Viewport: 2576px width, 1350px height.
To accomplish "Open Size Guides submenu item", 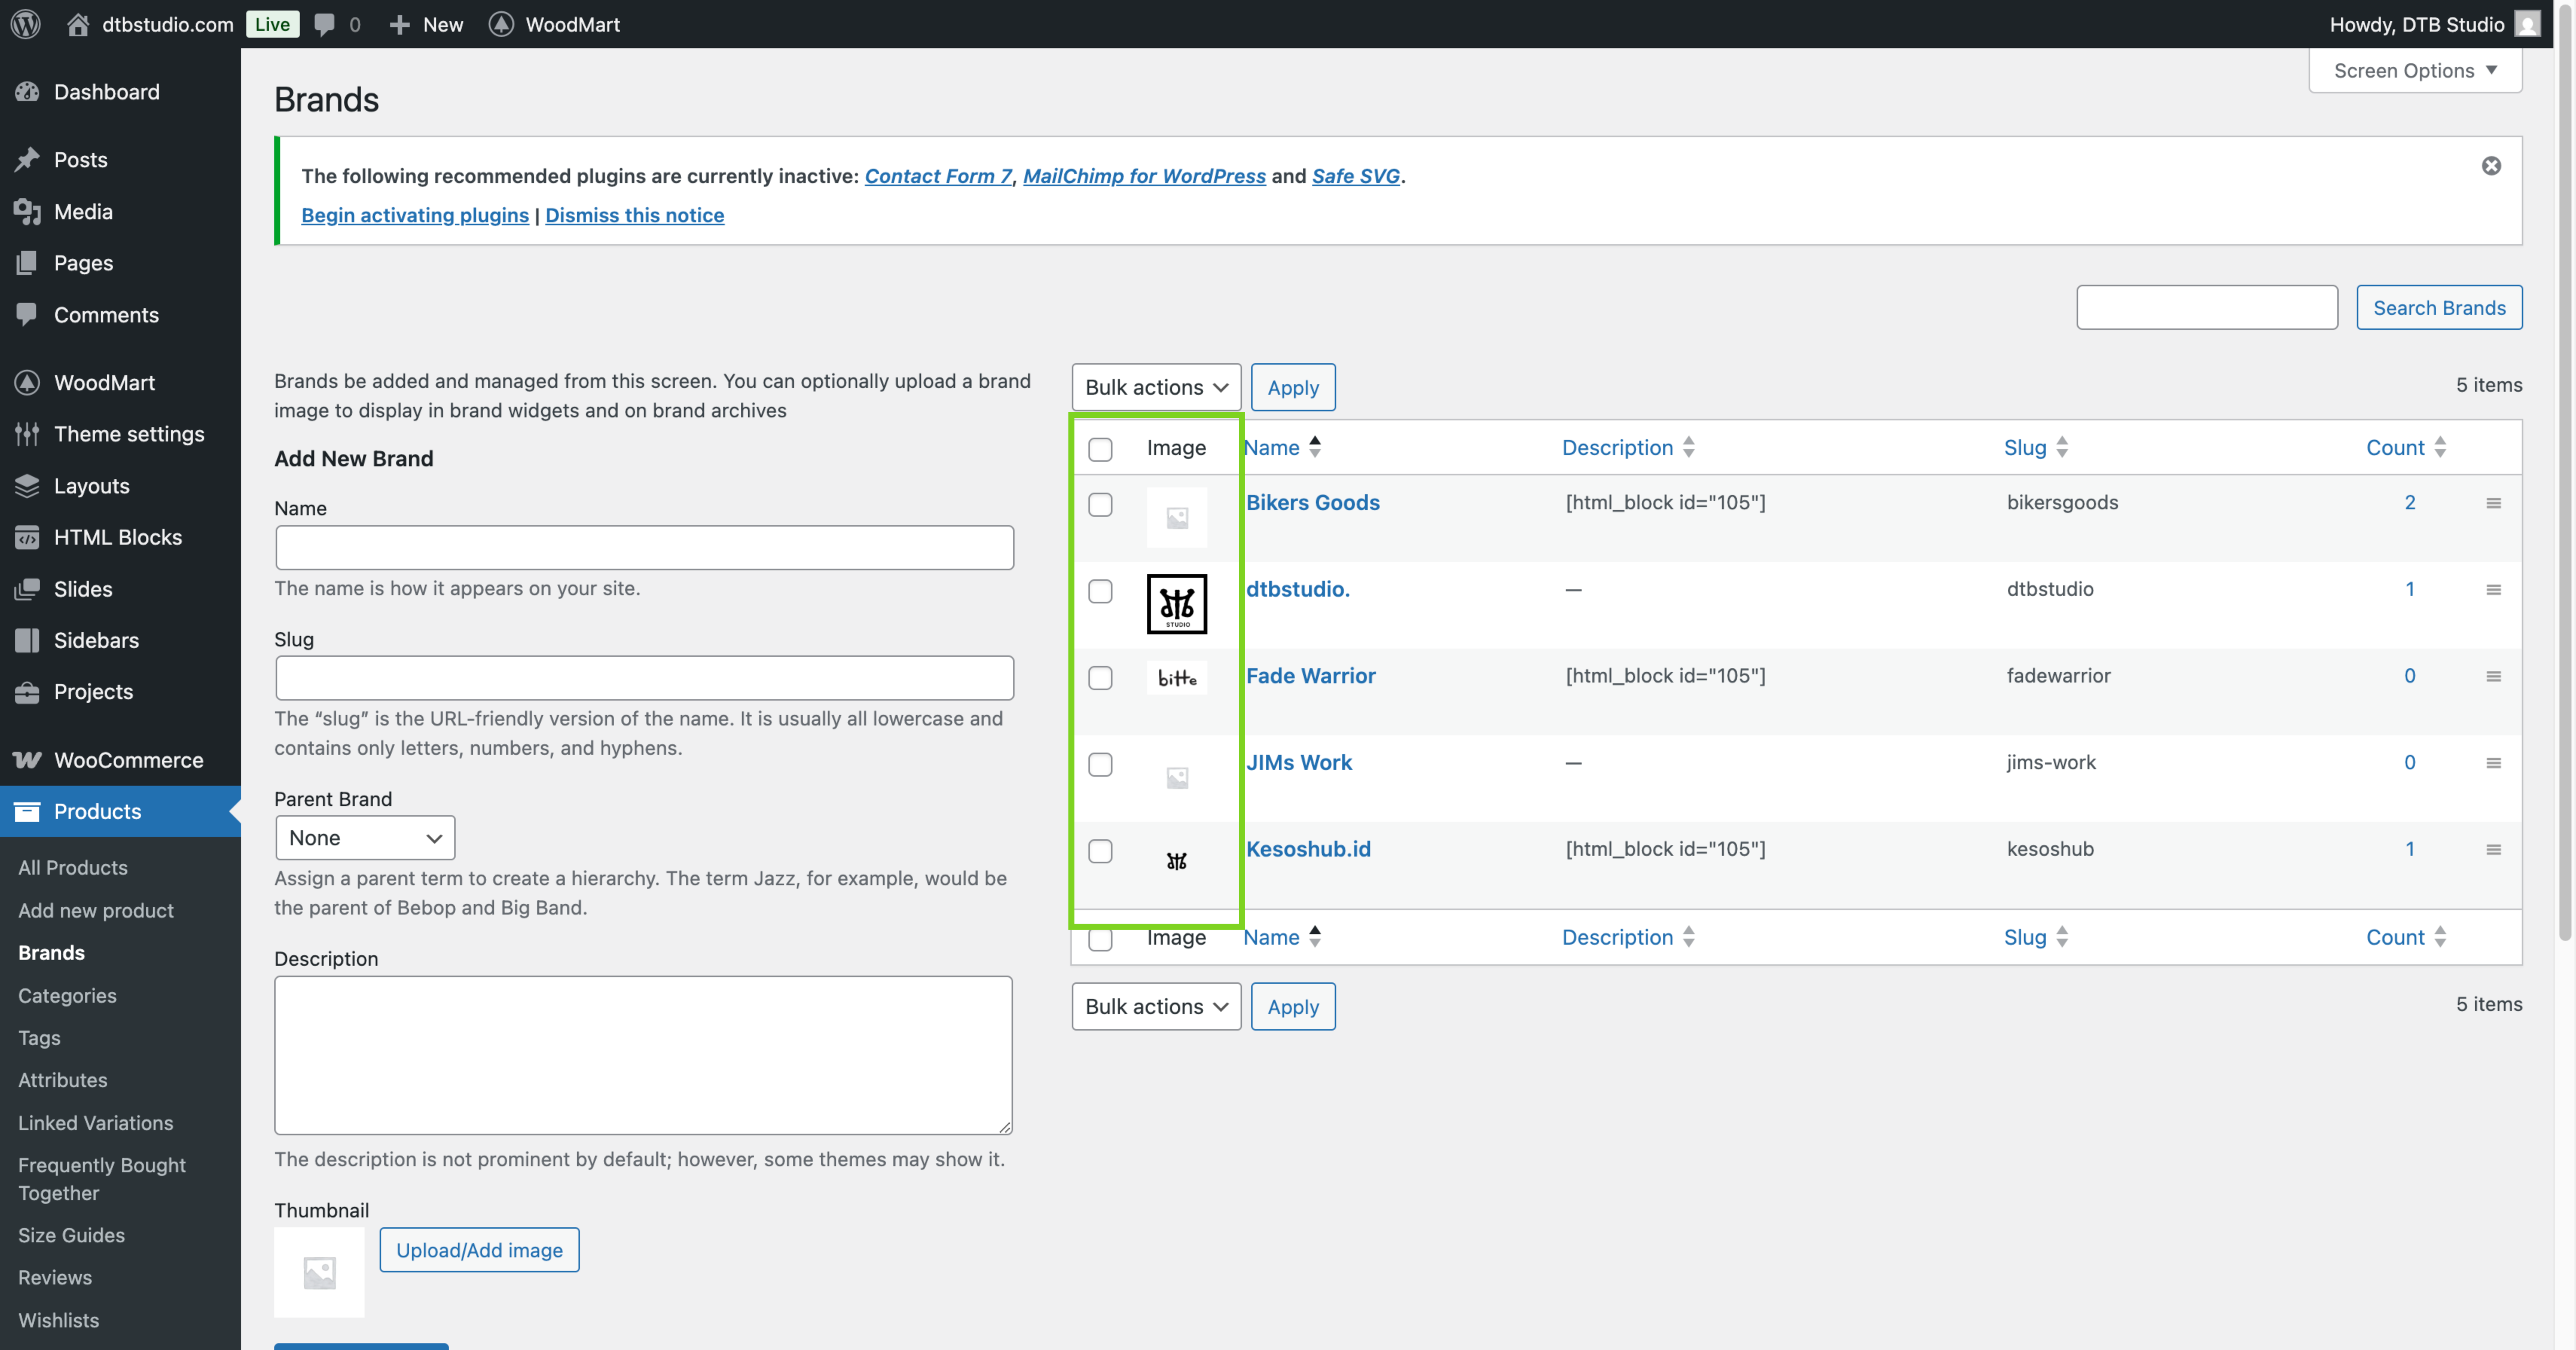I will point(72,1236).
